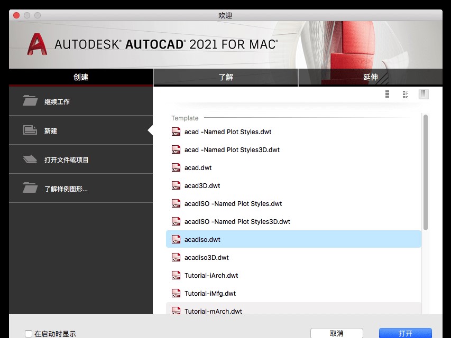This screenshot has height=338, width=451.
Task: Click DWT icon of acadiso.dwt
Action: click(176, 239)
